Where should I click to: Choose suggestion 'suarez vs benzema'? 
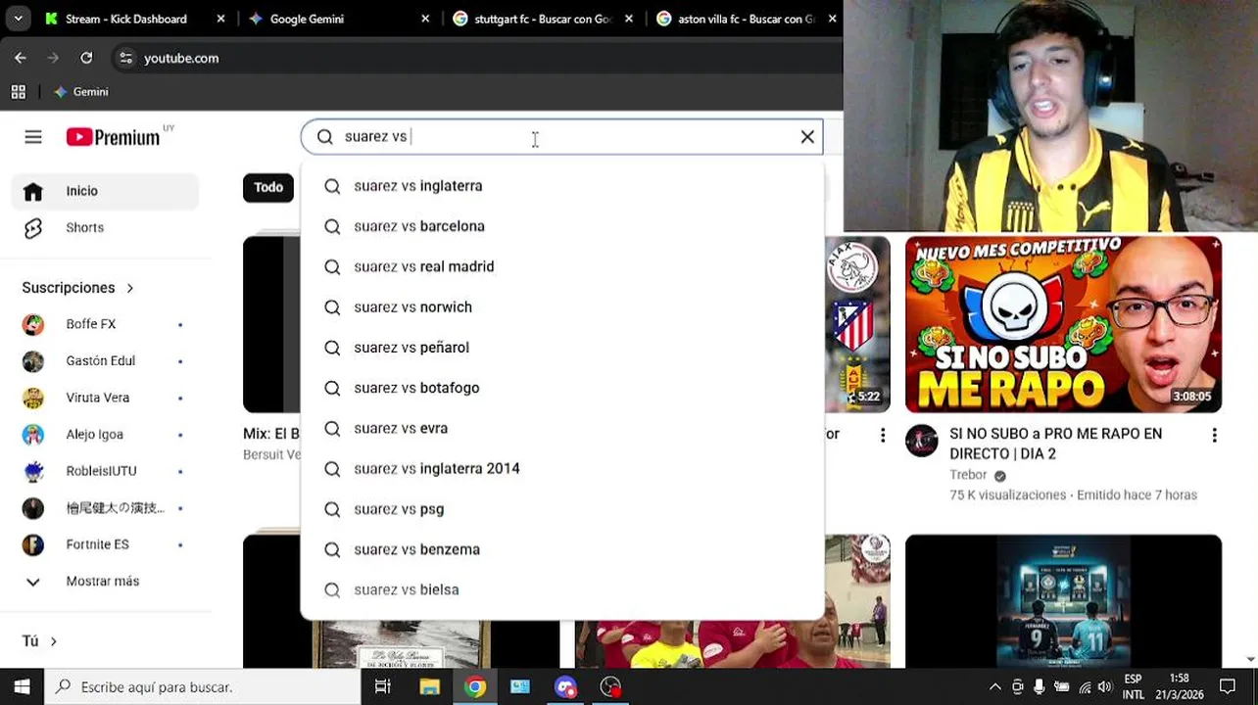pos(561,549)
